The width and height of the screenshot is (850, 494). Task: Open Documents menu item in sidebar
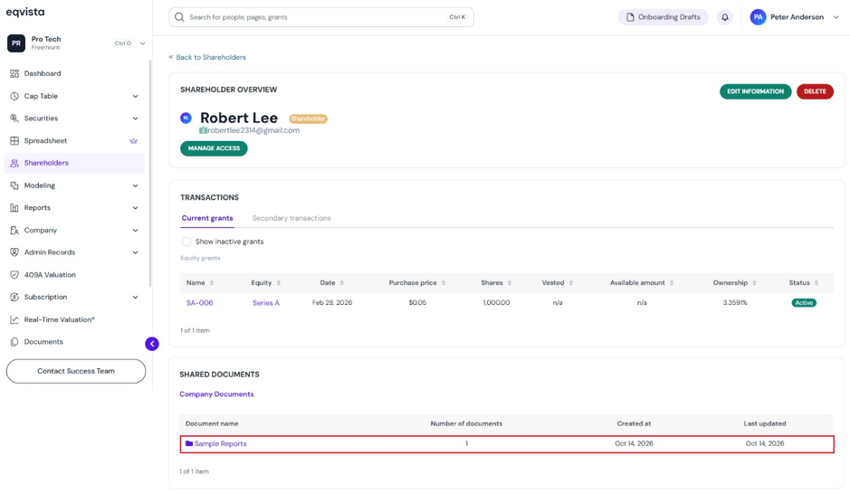tap(43, 342)
